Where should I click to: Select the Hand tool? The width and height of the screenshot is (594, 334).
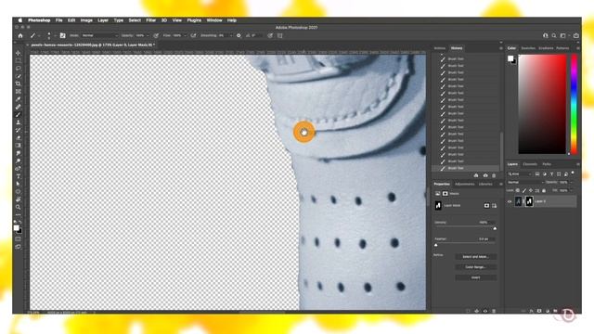19,199
